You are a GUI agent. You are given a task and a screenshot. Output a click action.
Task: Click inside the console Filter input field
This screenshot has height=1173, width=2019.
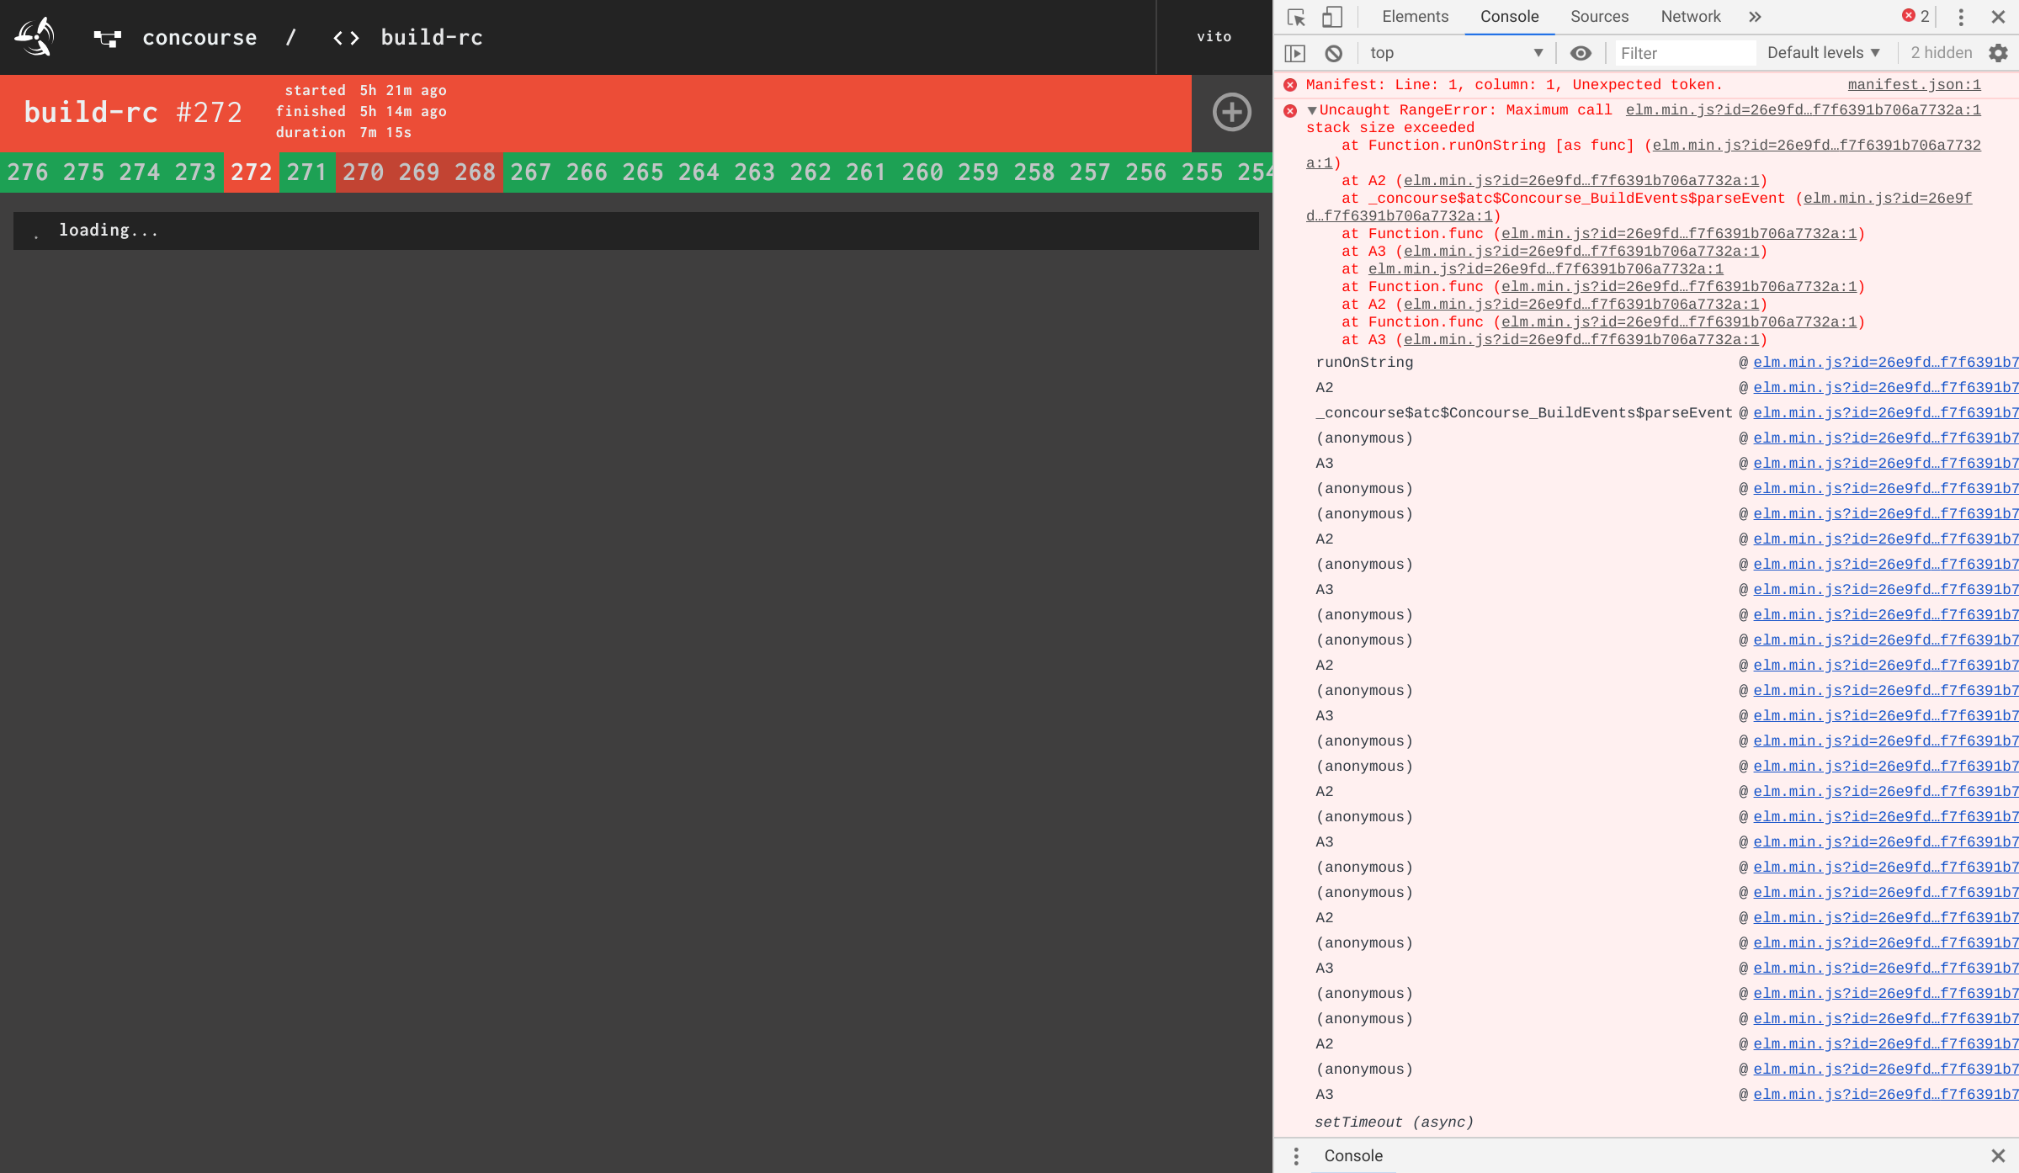pyautogui.click(x=1683, y=52)
